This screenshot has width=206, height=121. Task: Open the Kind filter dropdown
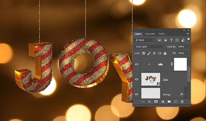(145, 40)
